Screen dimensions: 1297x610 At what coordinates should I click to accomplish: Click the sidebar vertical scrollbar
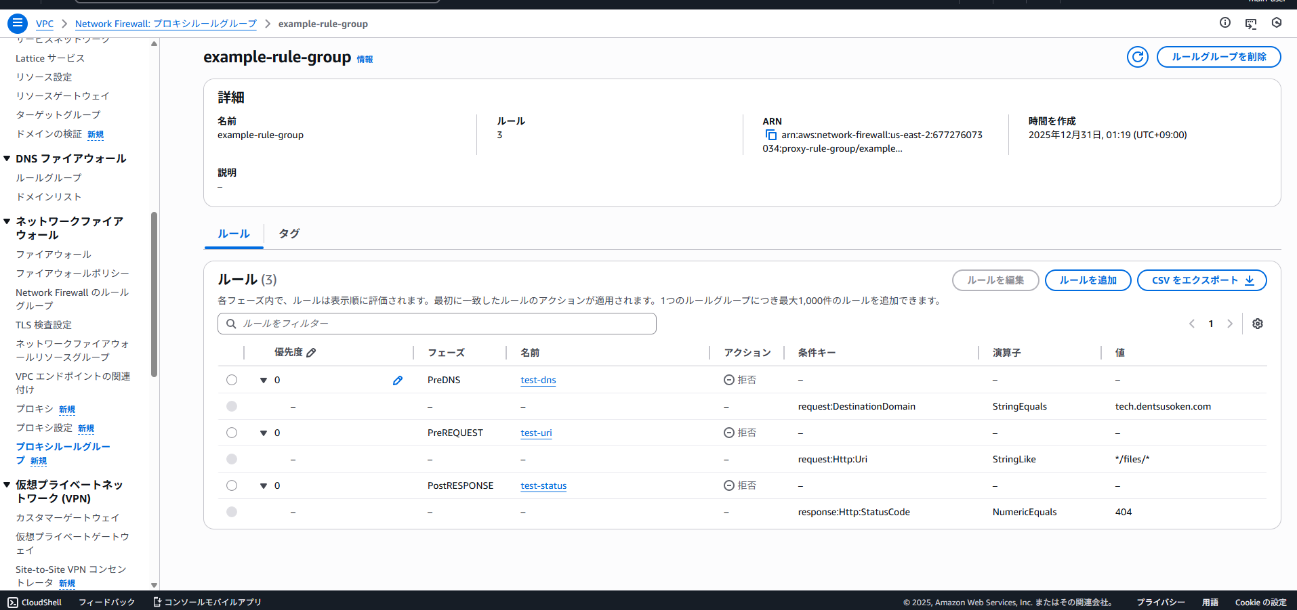[154, 295]
